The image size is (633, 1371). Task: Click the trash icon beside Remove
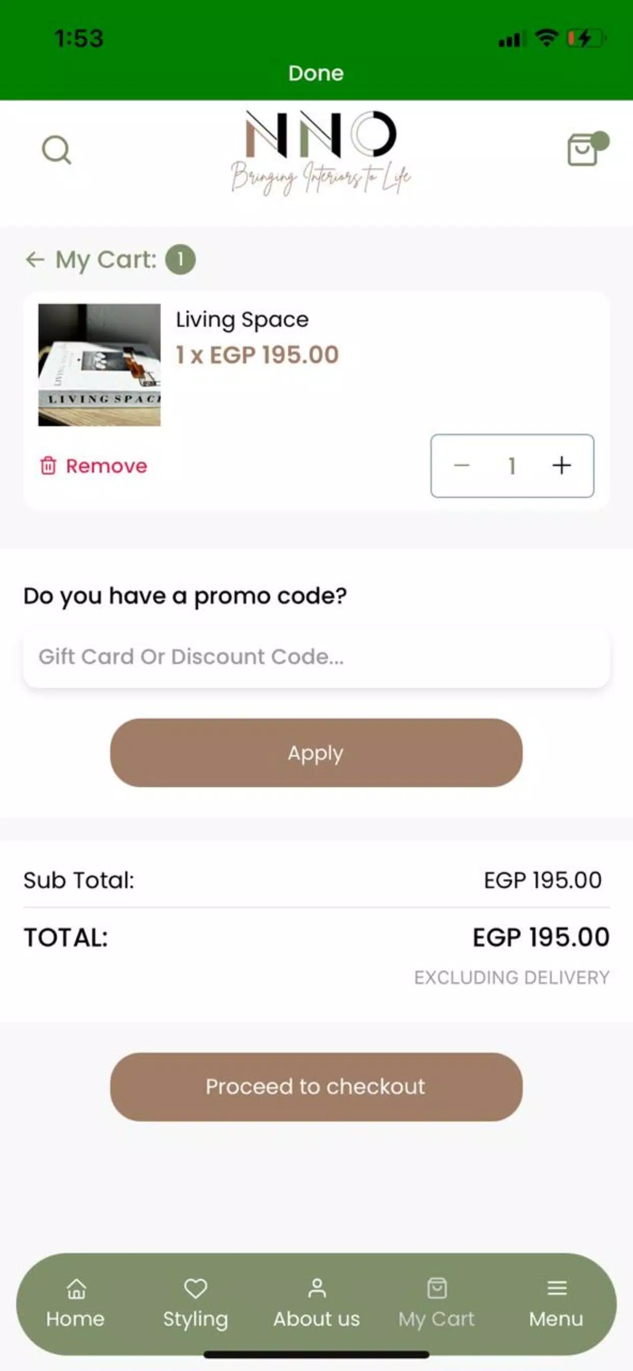[48, 466]
